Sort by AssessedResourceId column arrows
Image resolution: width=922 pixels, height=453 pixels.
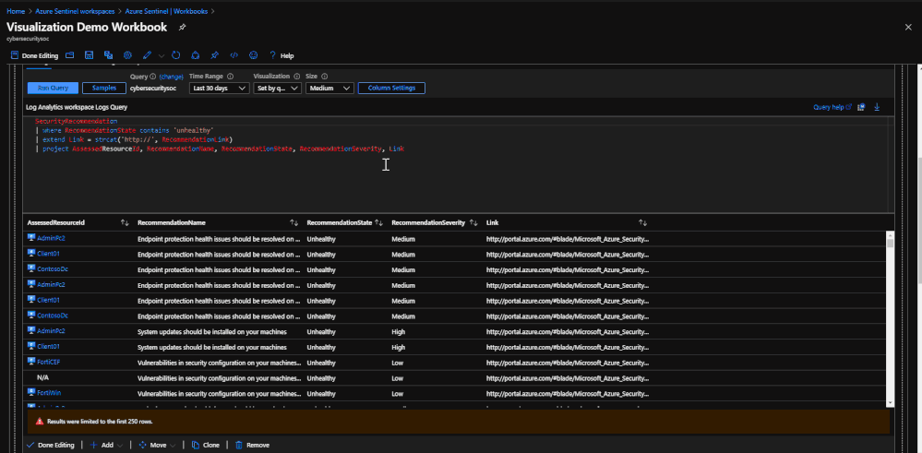[124, 223]
